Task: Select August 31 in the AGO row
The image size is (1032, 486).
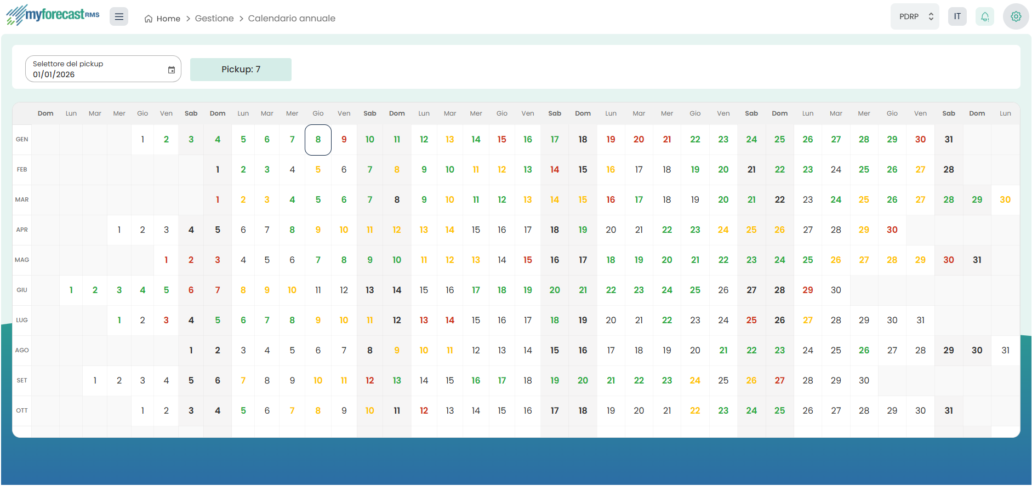Action: click(x=1005, y=351)
